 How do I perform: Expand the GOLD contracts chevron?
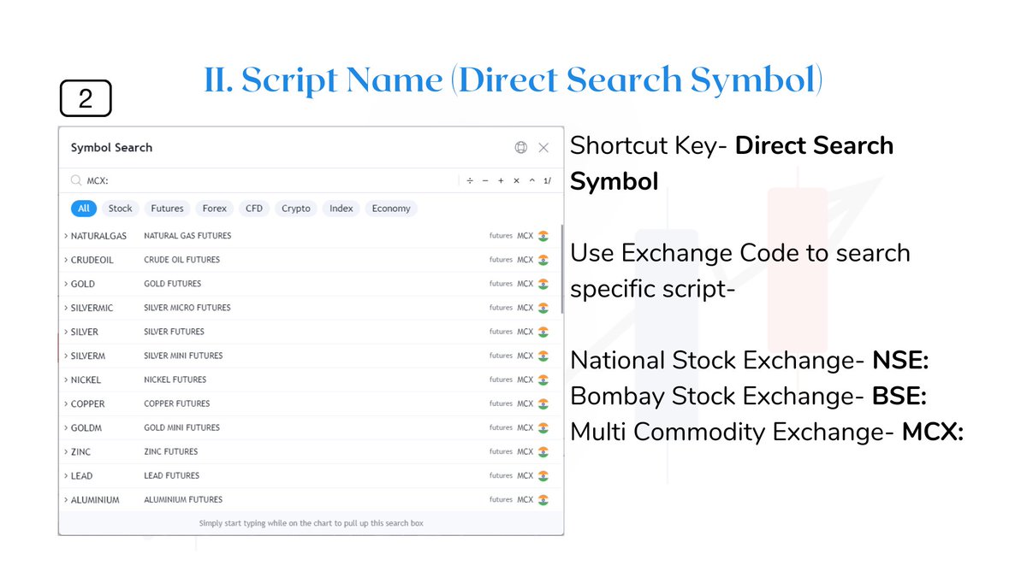(x=66, y=284)
